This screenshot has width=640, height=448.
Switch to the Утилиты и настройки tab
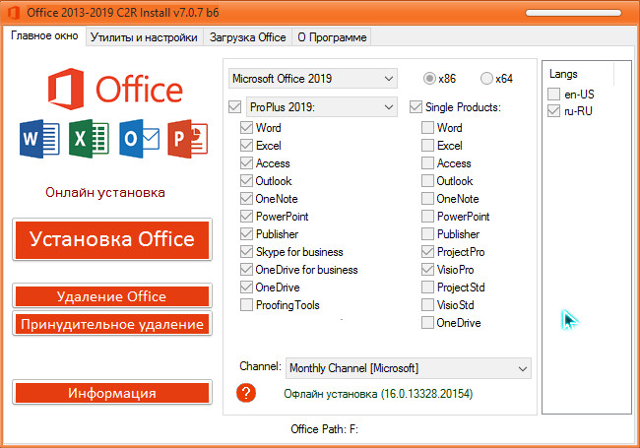point(144,37)
